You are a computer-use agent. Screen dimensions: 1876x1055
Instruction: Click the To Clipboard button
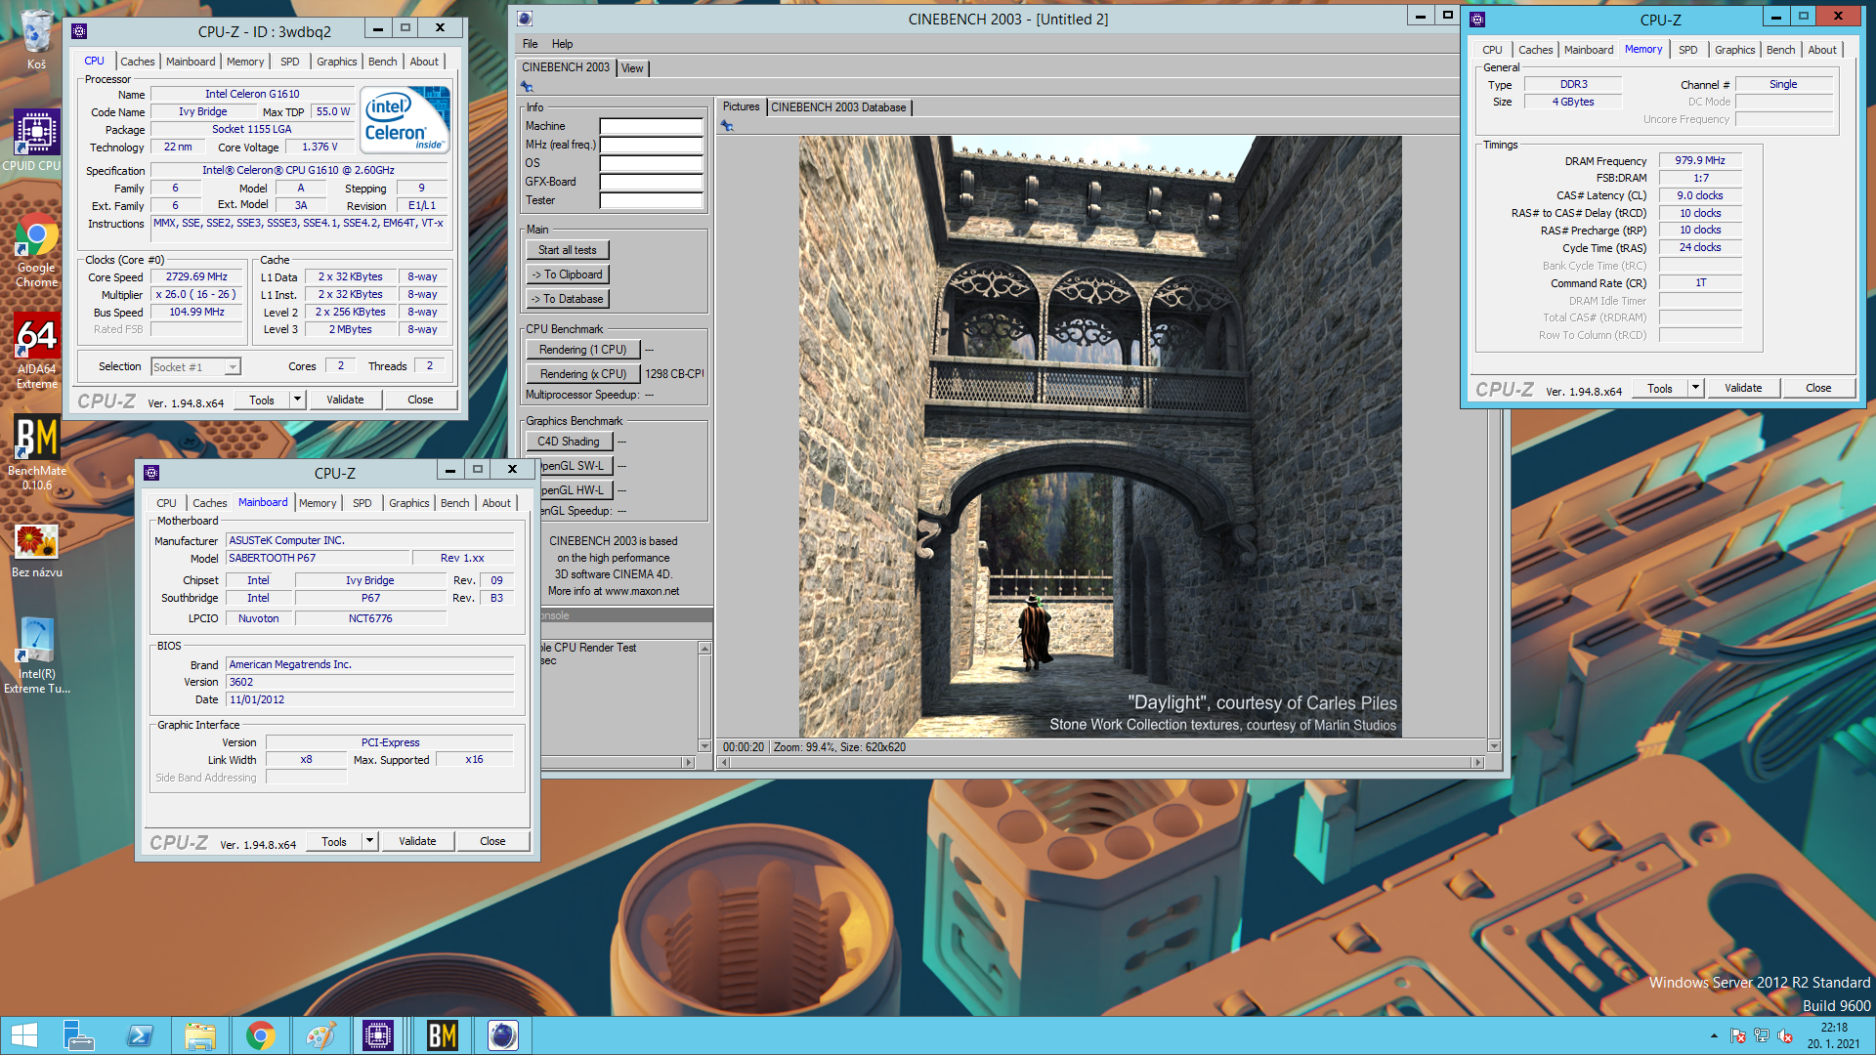pyautogui.click(x=567, y=274)
